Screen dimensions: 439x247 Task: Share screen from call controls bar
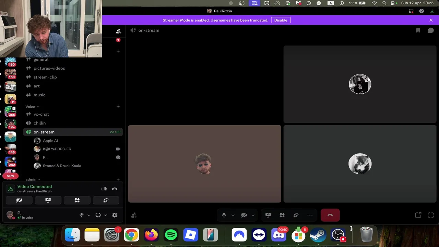[268, 215]
